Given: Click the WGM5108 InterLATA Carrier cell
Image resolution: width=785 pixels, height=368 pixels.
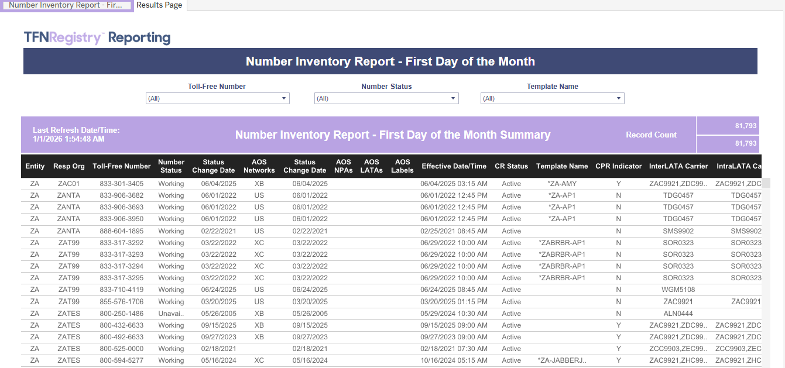Looking at the screenshot, I should pyautogui.click(x=678, y=290).
